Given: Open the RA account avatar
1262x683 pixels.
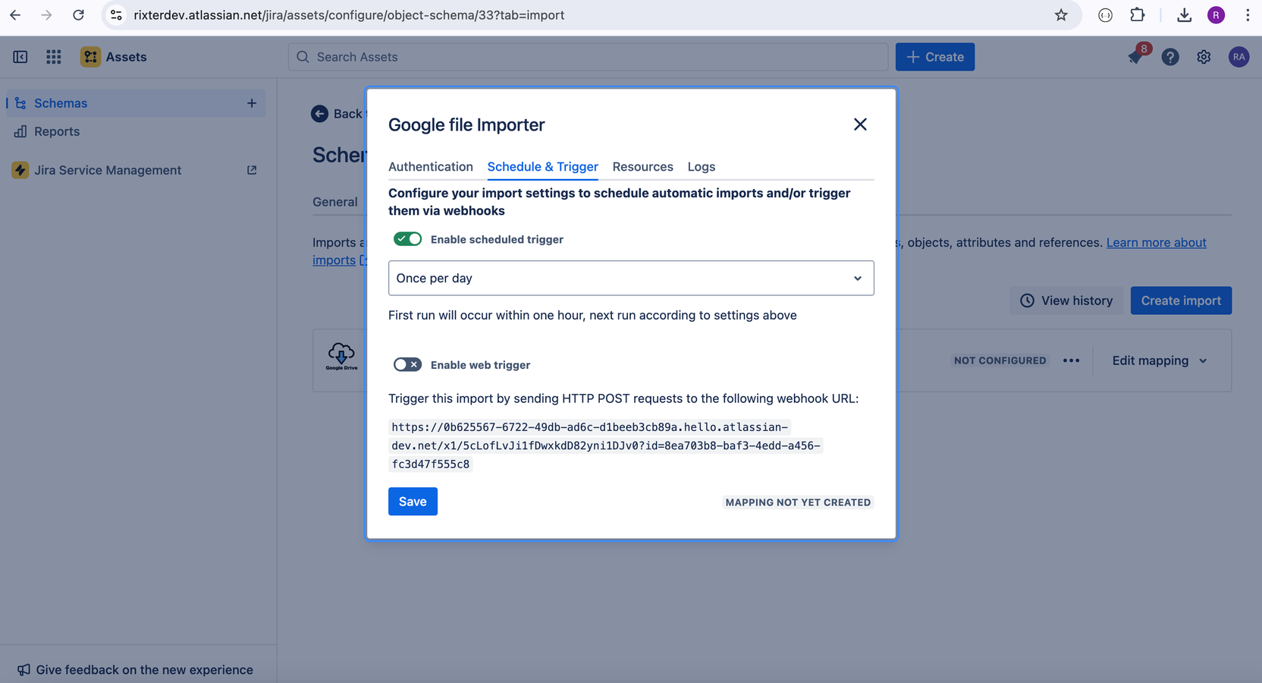Looking at the screenshot, I should point(1238,57).
